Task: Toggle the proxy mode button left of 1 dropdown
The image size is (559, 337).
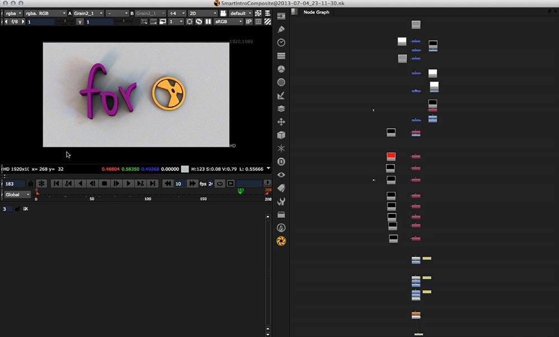Action: coord(163,22)
